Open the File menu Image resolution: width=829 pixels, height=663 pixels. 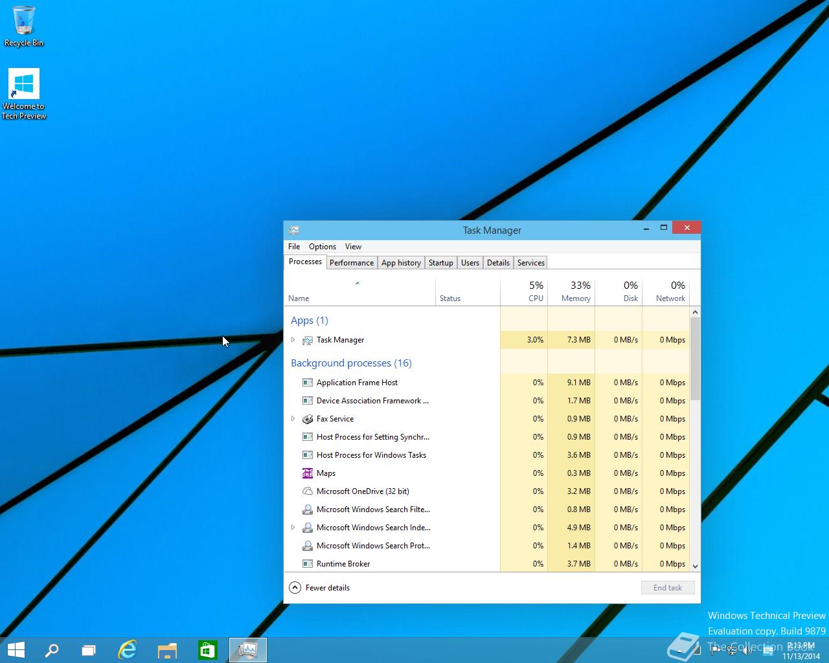[294, 247]
